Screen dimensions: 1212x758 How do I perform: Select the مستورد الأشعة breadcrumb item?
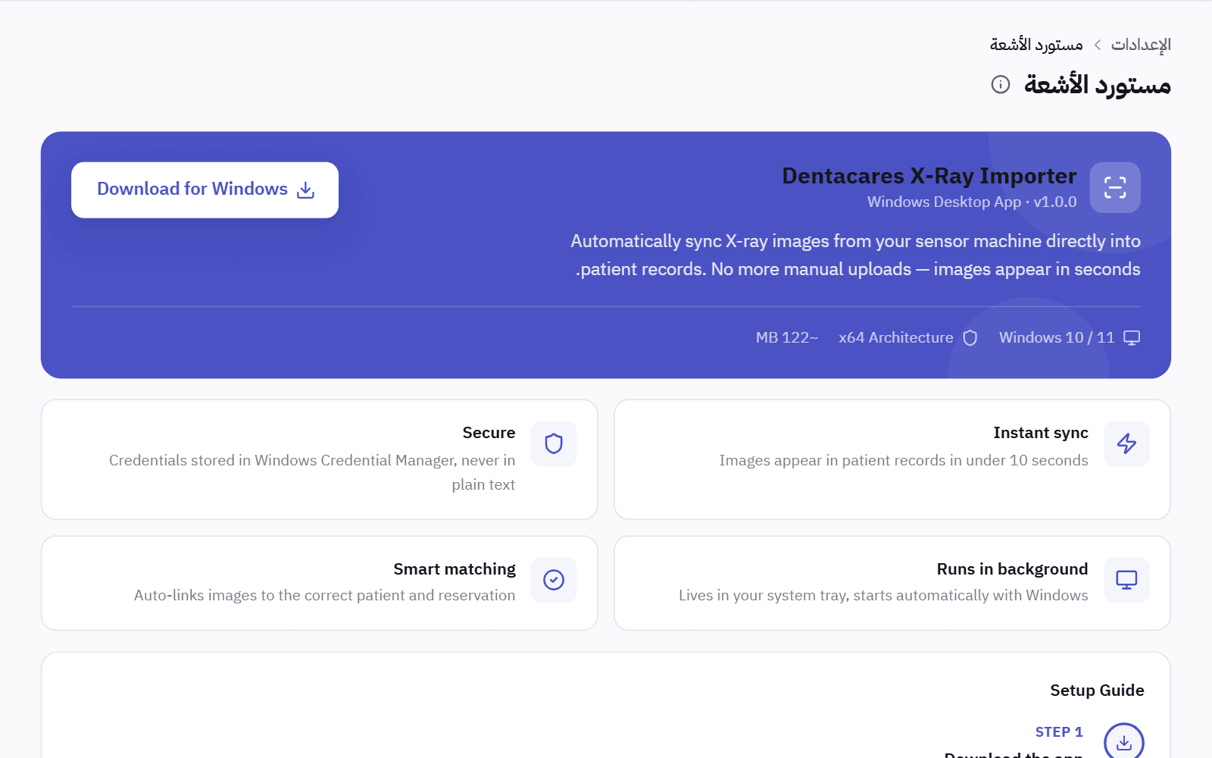click(x=1036, y=45)
